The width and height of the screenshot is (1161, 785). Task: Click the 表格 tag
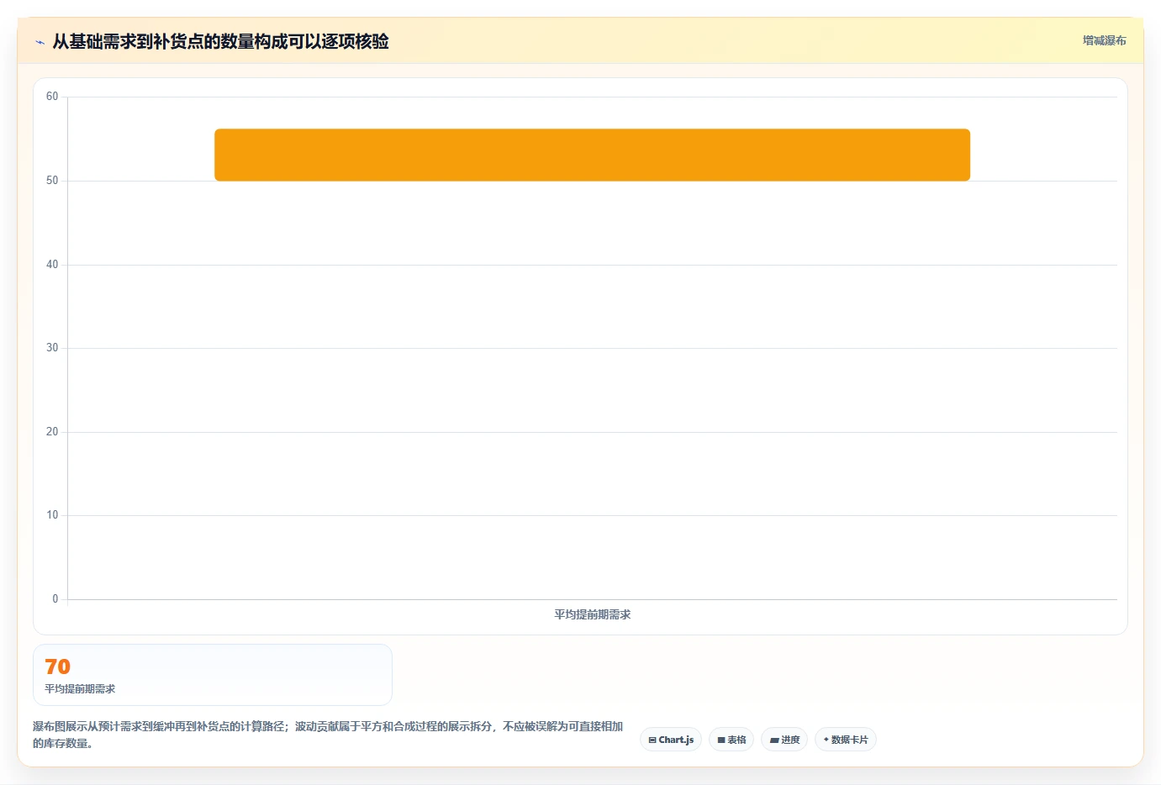(x=731, y=740)
